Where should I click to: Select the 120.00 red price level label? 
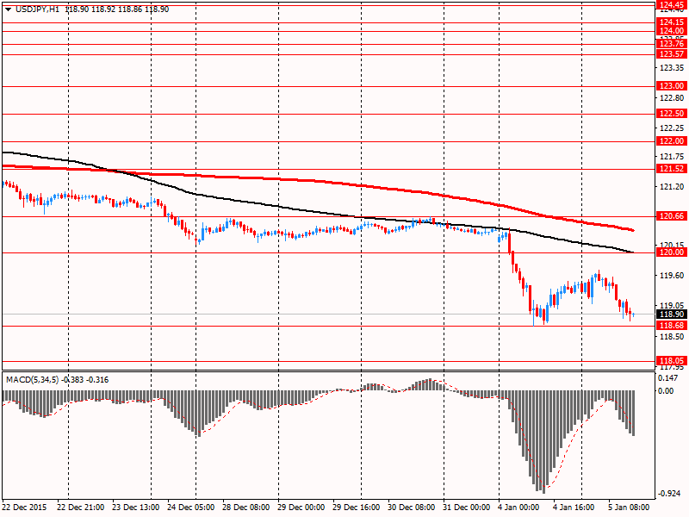tap(670, 252)
